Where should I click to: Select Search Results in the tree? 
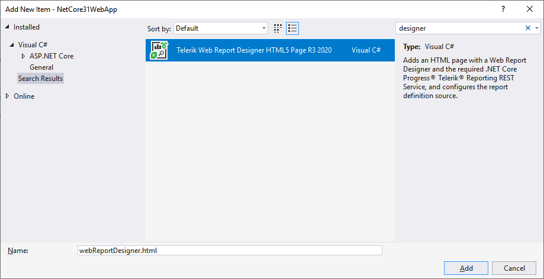click(41, 79)
